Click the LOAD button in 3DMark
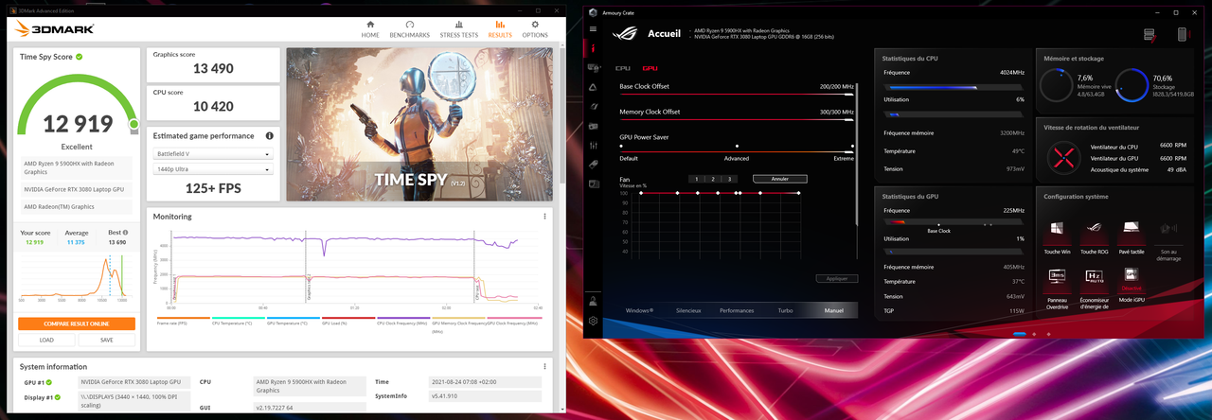Viewport: 1212px width, 420px height. point(46,340)
